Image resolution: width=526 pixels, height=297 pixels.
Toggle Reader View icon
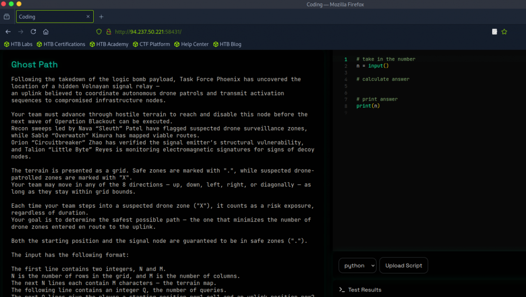click(x=494, y=32)
